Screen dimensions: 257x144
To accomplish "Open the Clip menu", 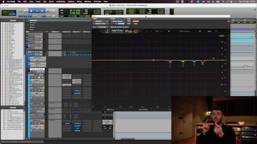I will (45, 2).
